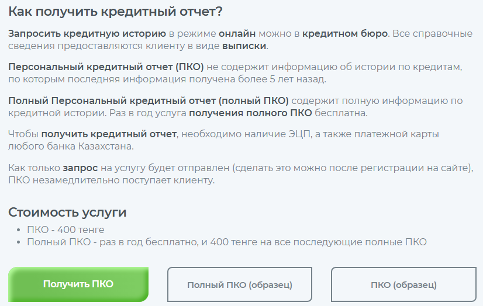
Task: Open the Полный ПКО (образец) sample
Action: tap(240, 285)
